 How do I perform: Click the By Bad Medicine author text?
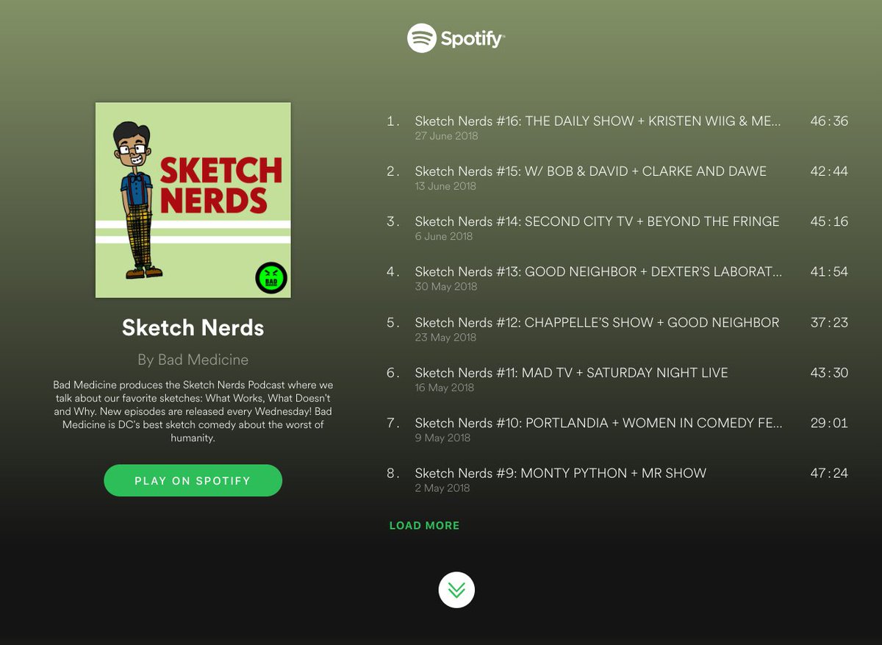tap(193, 360)
